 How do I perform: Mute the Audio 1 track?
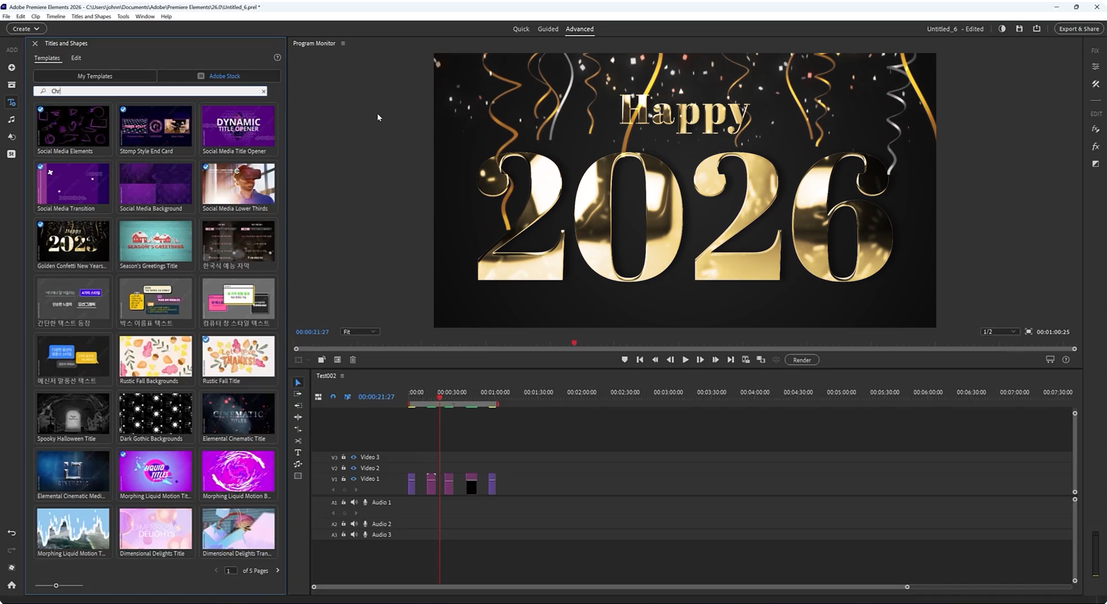pos(354,502)
